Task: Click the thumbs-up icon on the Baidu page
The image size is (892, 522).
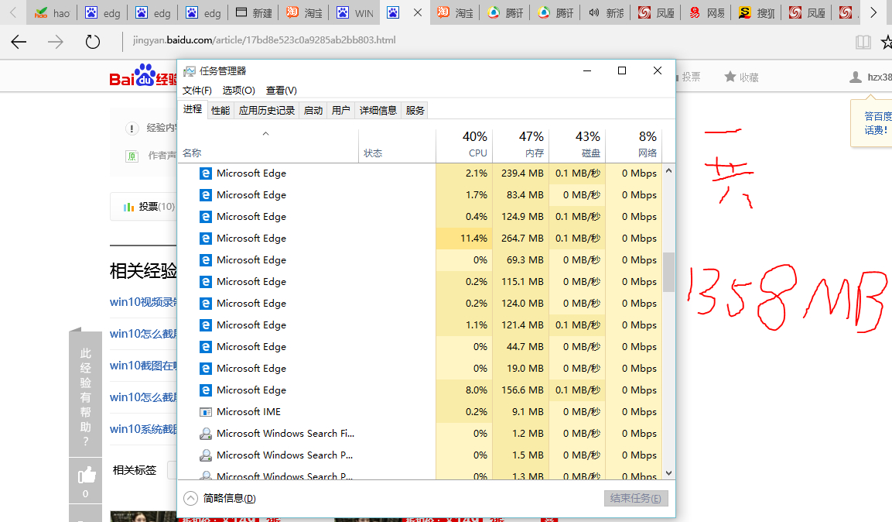Action: pos(86,474)
